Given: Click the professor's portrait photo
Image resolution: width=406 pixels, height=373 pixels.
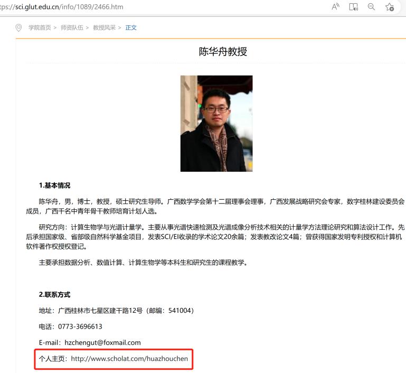Looking at the screenshot, I should (x=216, y=123).
